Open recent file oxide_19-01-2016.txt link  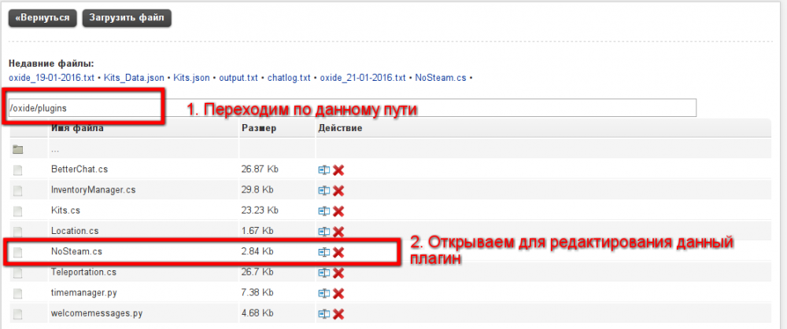click(x=51, y=79)
